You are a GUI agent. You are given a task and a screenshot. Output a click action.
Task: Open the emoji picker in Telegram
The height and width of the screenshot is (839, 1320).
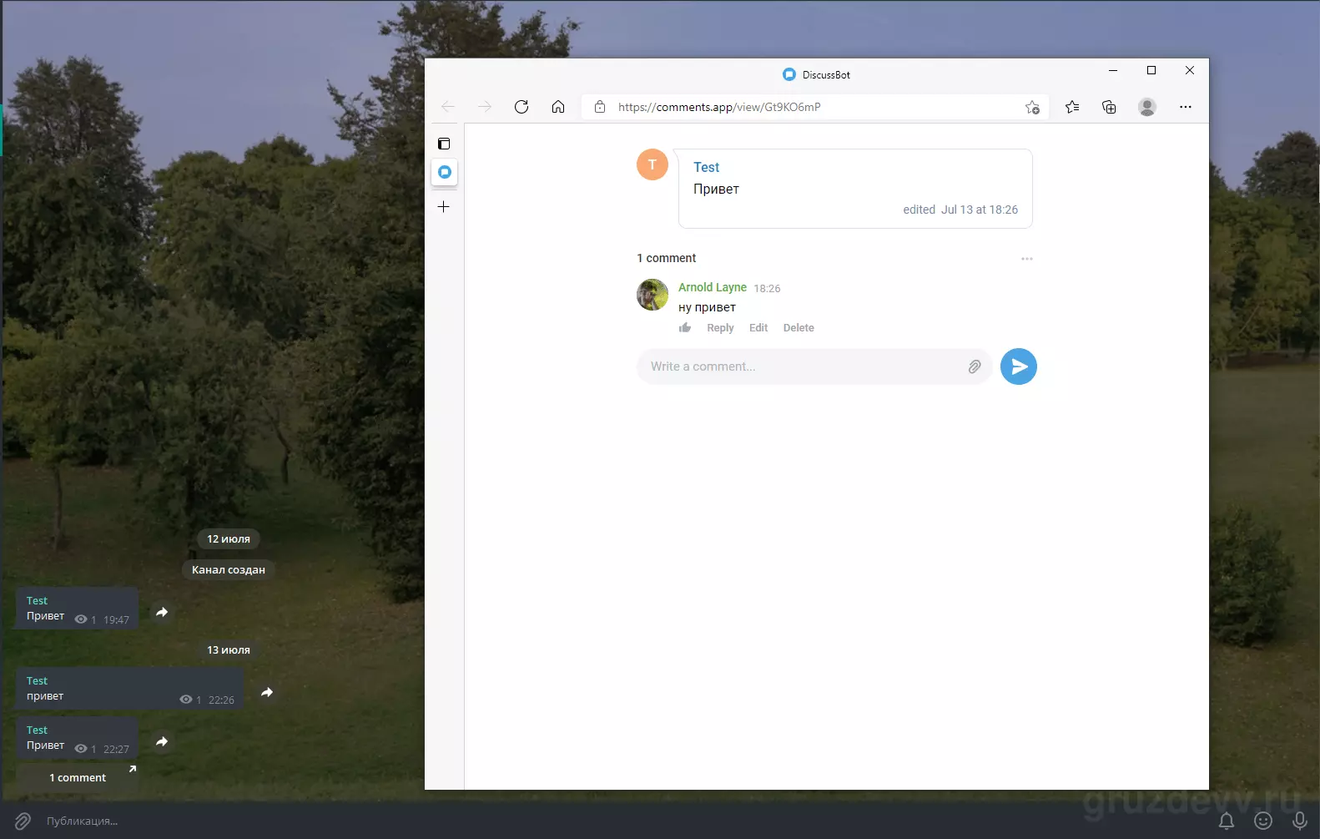(x=1263, y=821)
